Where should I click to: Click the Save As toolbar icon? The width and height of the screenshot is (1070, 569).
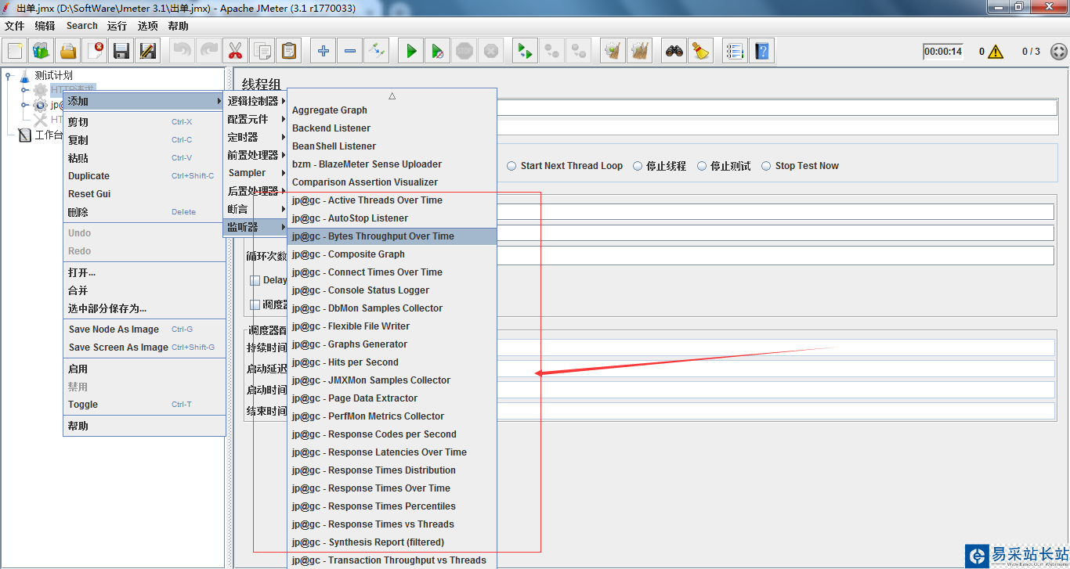pos(148,52)
